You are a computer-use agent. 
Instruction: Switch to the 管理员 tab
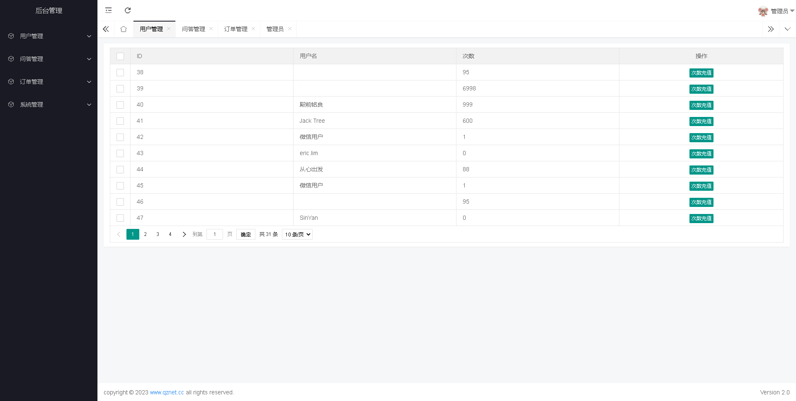[275, 29]
